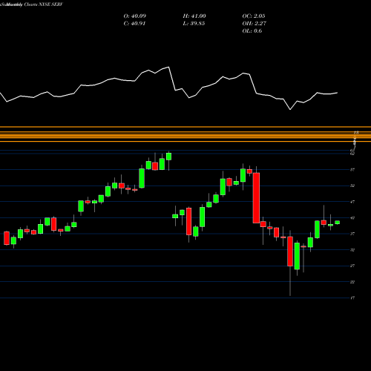
Task: Click the 27 price axis label
Action: coord(352,266)
